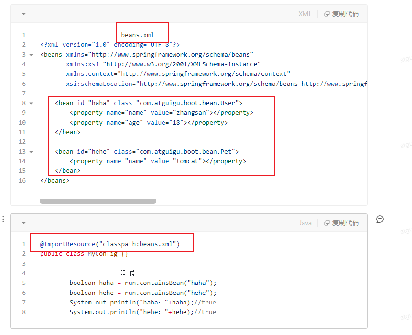Image resolution: width=412 pixels, height=335 pixels.
Task: Fold the hehe bean at line 13
Action: pos(31,152)
